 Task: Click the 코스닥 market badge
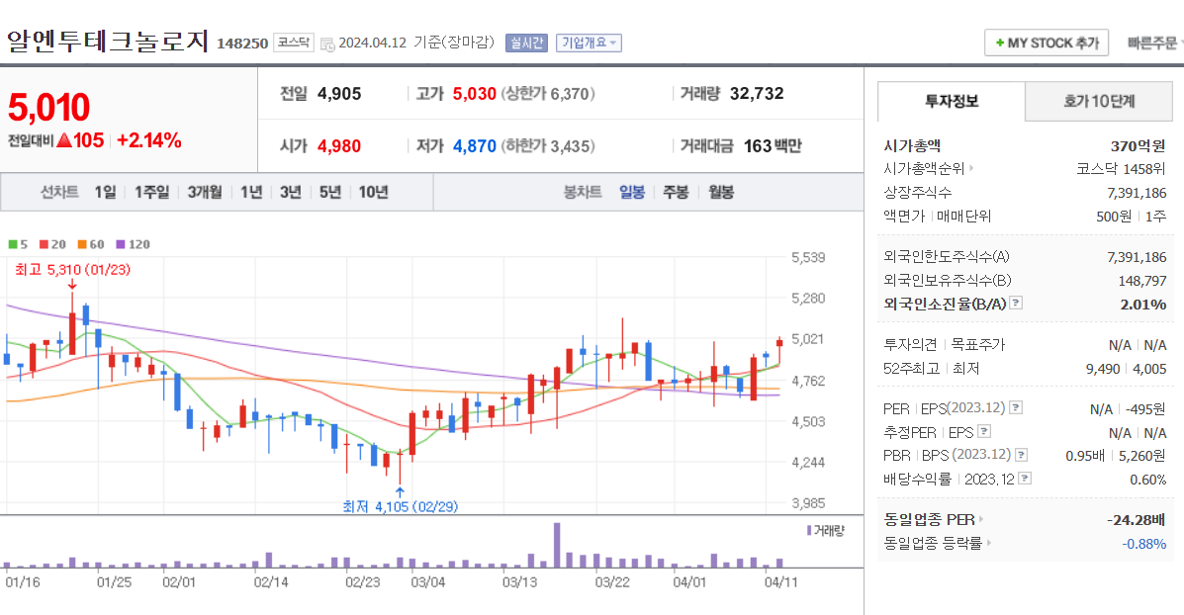[x=294, y=44]
